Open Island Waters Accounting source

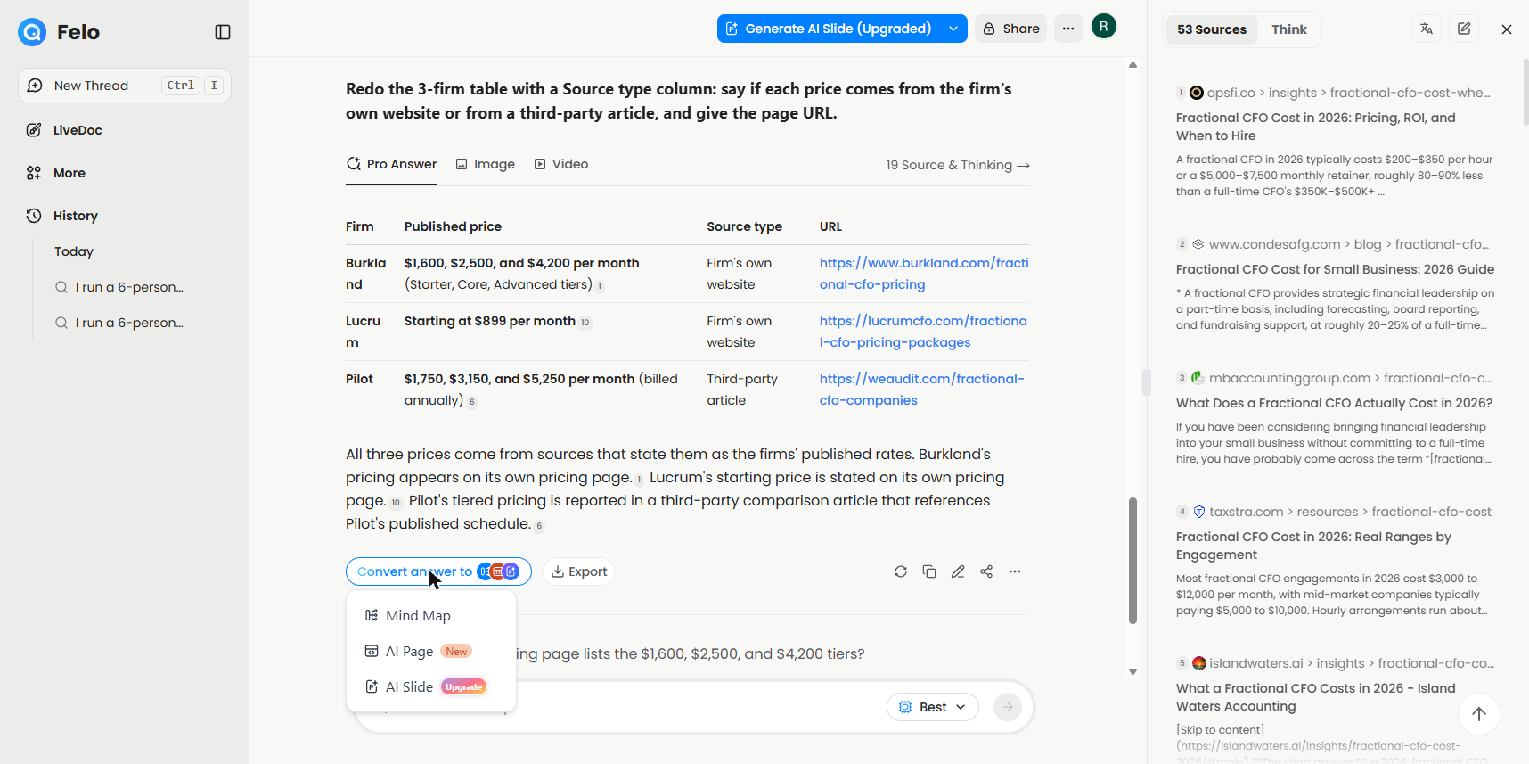coord(1316,697)
